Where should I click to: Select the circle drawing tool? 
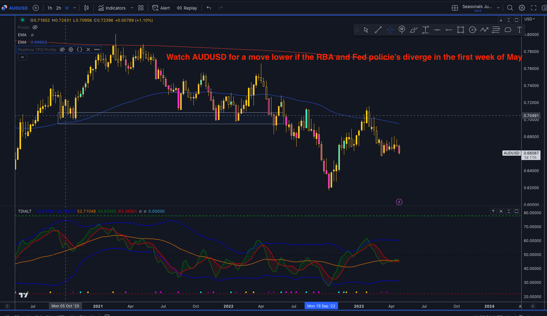tap(472, 30)
